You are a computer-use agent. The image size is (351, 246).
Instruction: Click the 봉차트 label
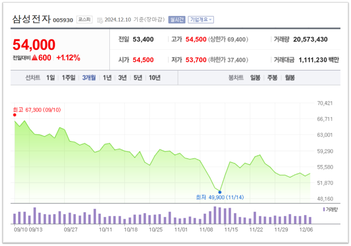[x=236, y=78]
